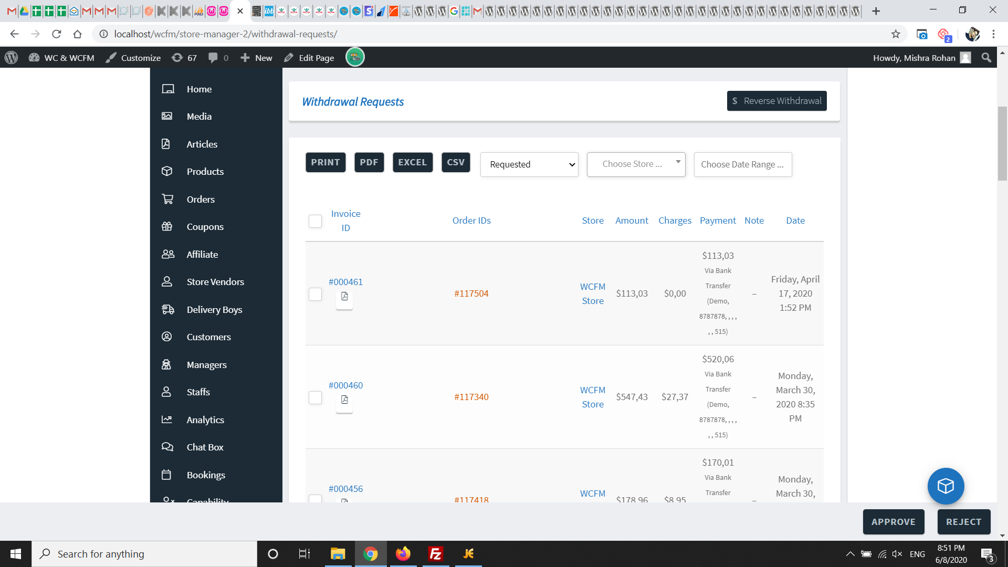Approve the selected withdrawal requests

[x=894, y=522]
